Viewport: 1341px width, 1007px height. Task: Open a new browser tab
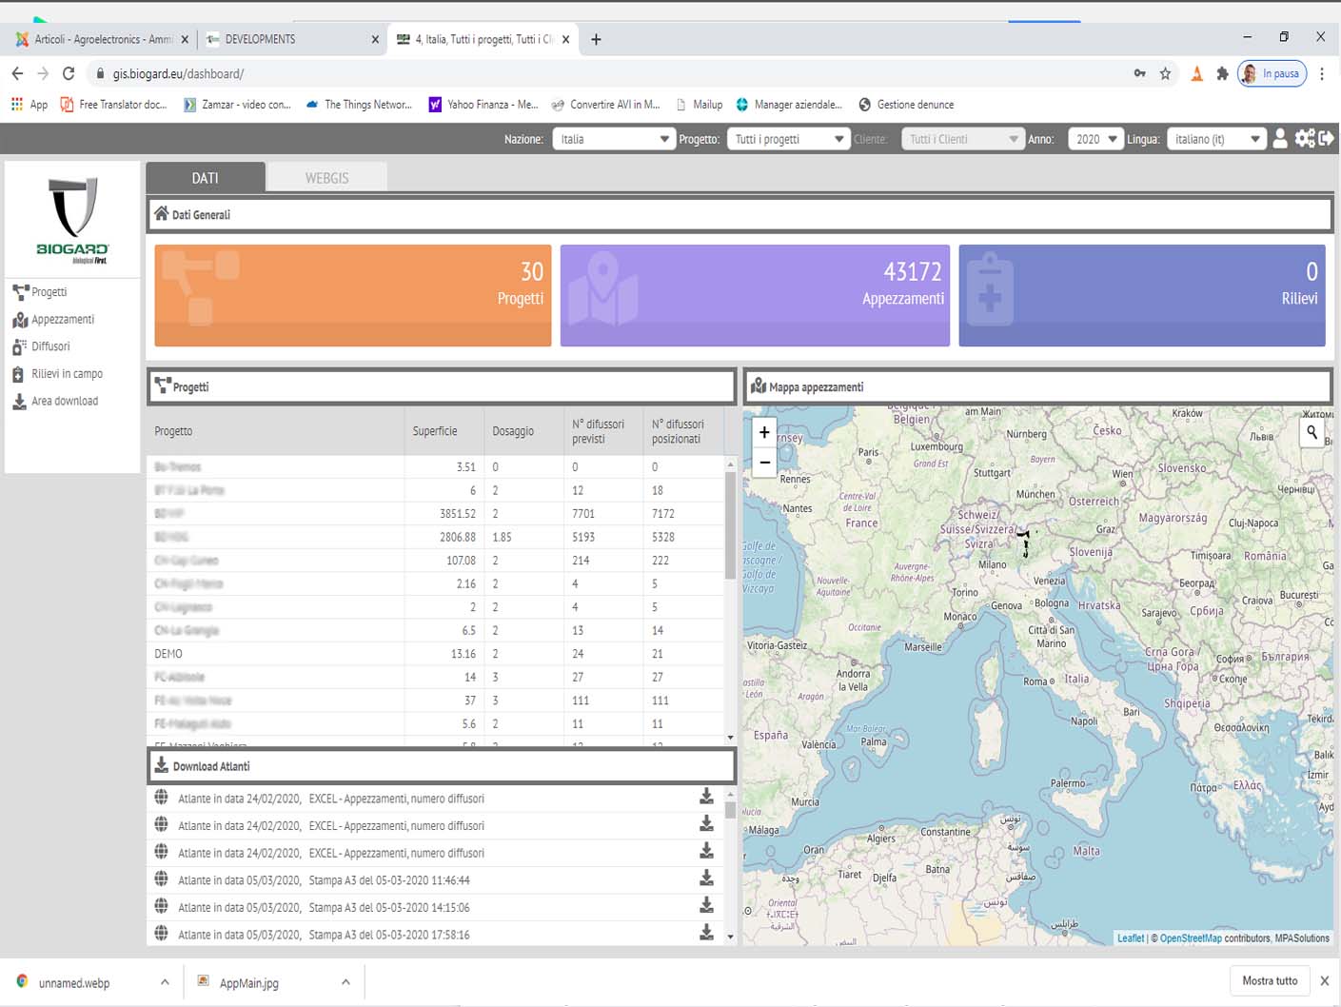pos(596,39)
